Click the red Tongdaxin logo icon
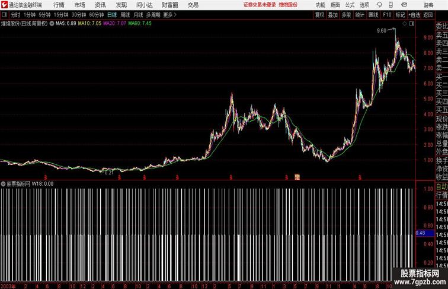This screenshot has width=448, height=289. (4, 5)
